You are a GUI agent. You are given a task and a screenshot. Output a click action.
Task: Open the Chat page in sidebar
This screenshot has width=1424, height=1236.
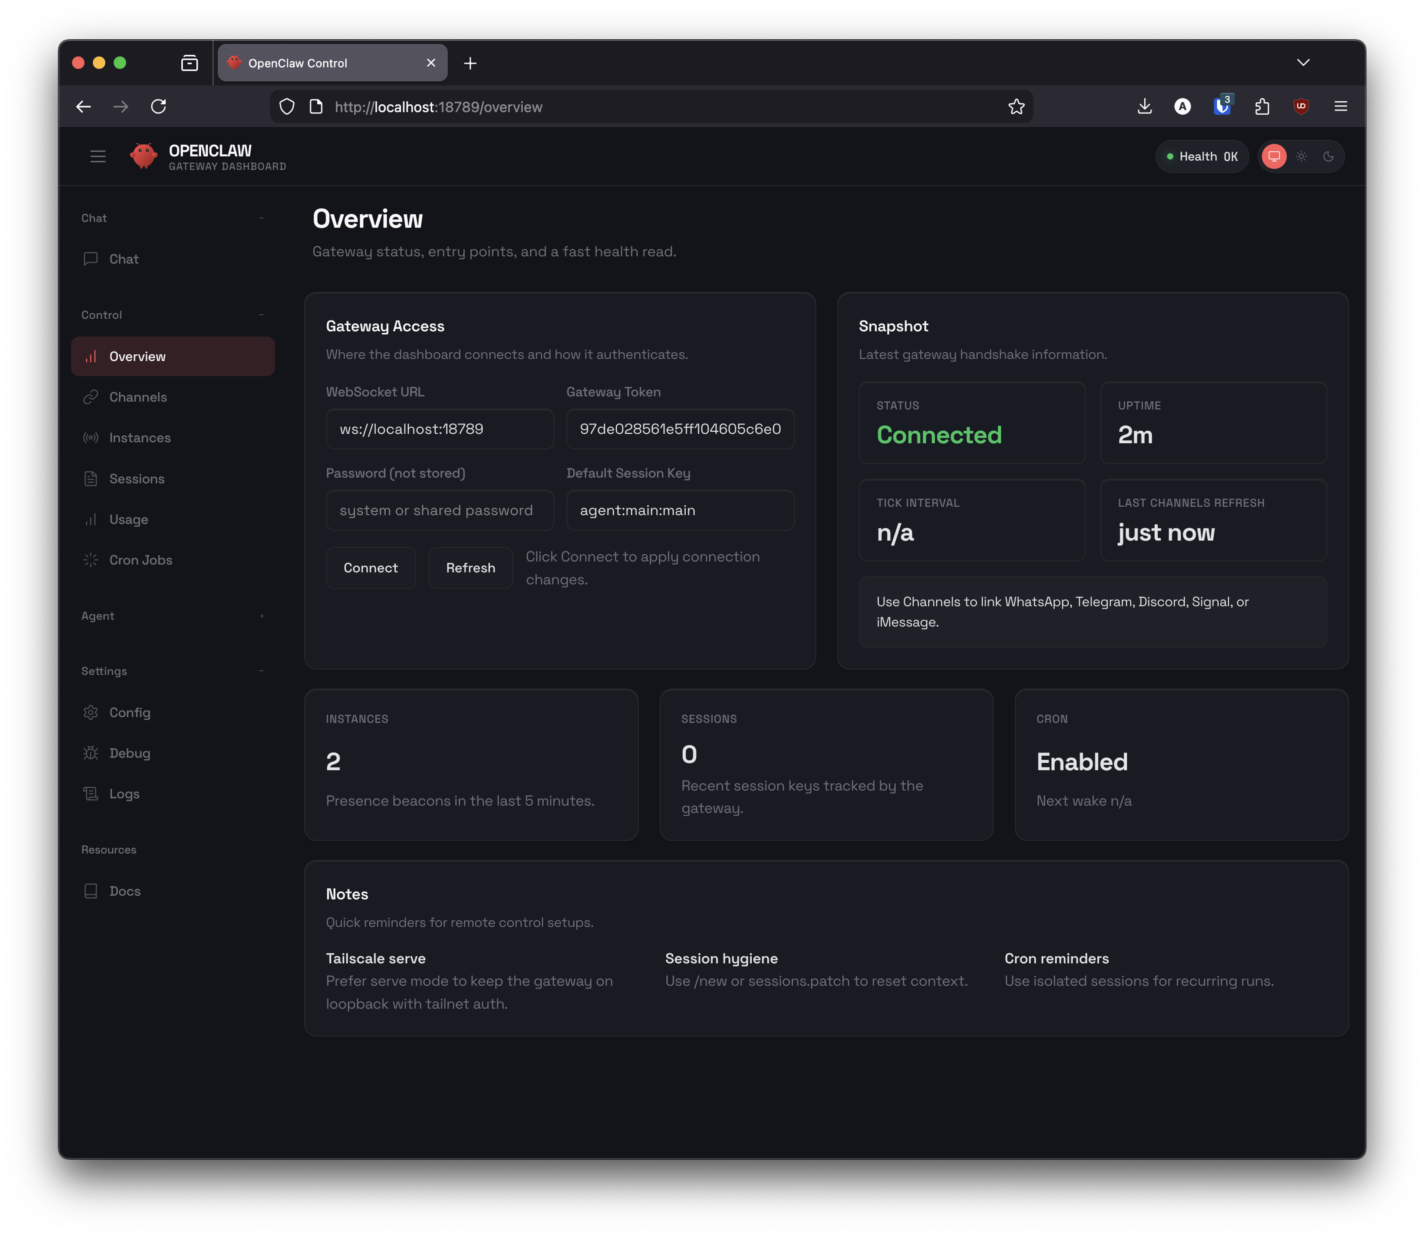point(173,259)
